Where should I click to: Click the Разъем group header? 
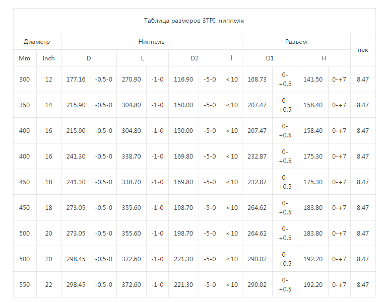tap(296, 42)
